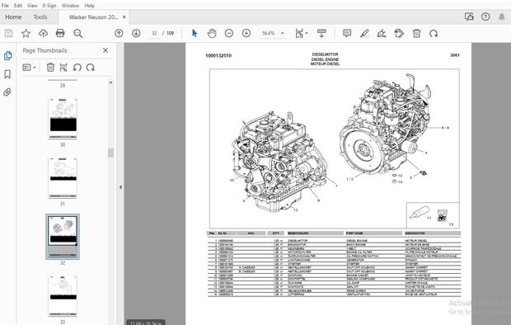Delete selected pages in thumbnails panel
Image resolution: width=511 pixels, height=325 pixels.
[50, 67]
